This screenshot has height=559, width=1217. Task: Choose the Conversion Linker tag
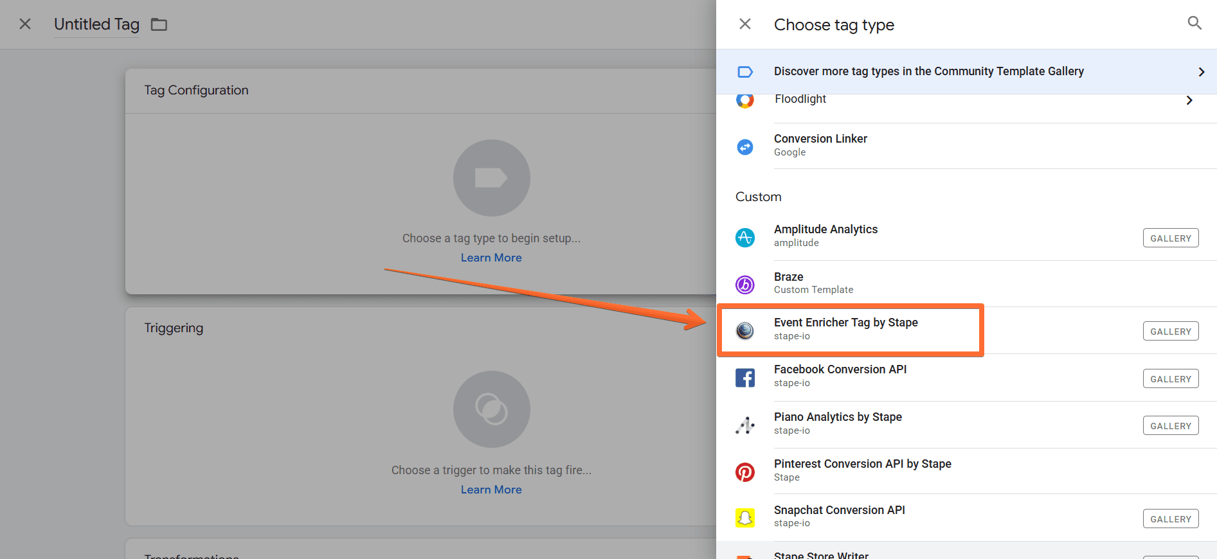(966, 146)
